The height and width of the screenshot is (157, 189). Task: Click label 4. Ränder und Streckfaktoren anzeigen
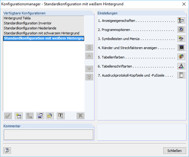tap(127, 48)
